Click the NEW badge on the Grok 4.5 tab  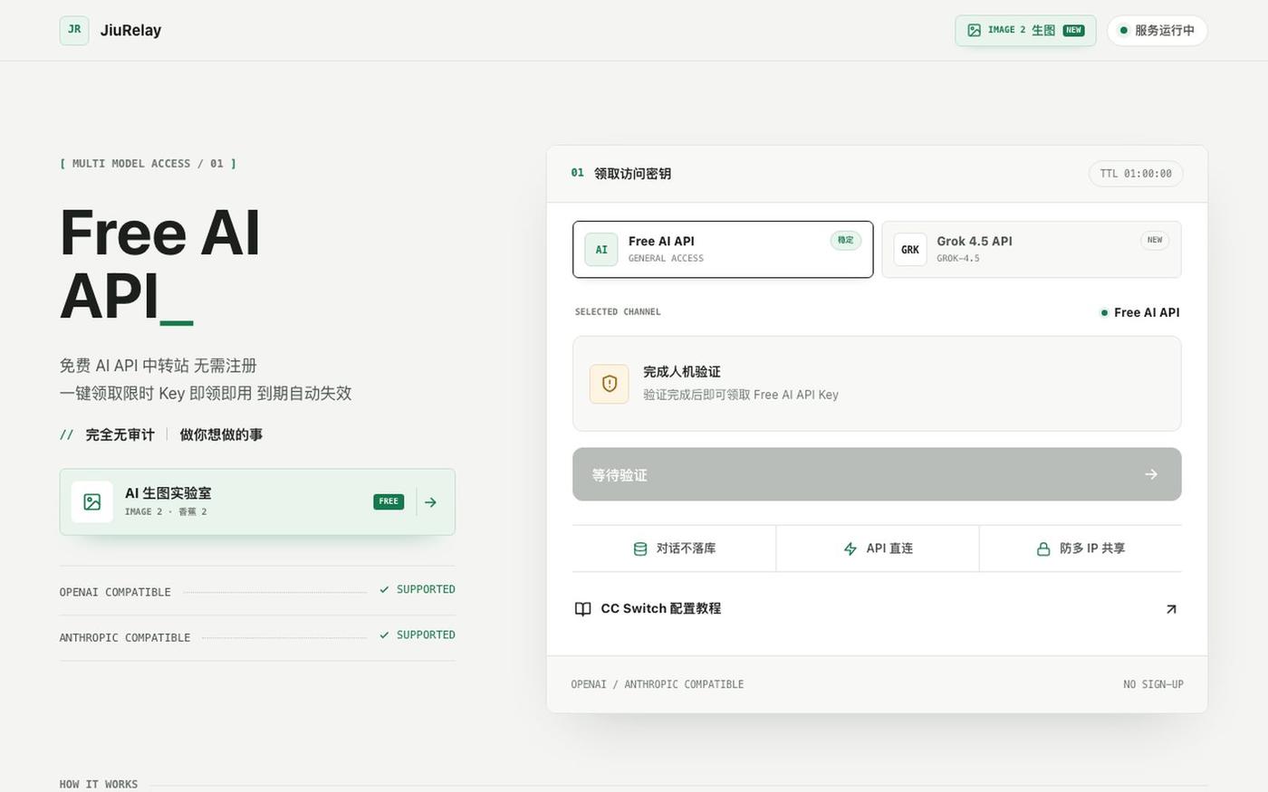1155,240
